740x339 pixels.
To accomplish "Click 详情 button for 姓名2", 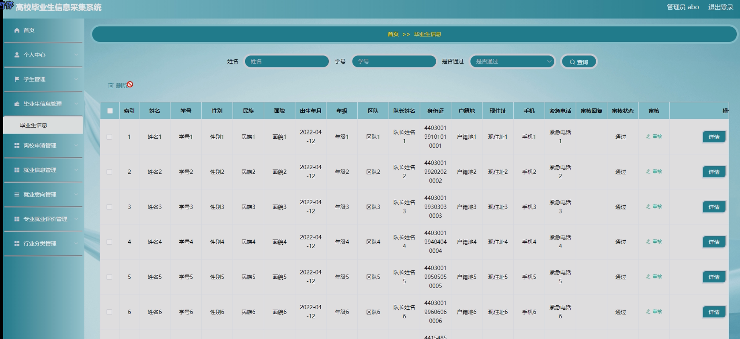I will click(x=714, y=172).
